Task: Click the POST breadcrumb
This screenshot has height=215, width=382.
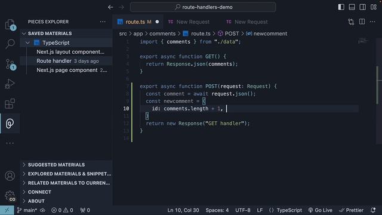Action: (228, 33)
